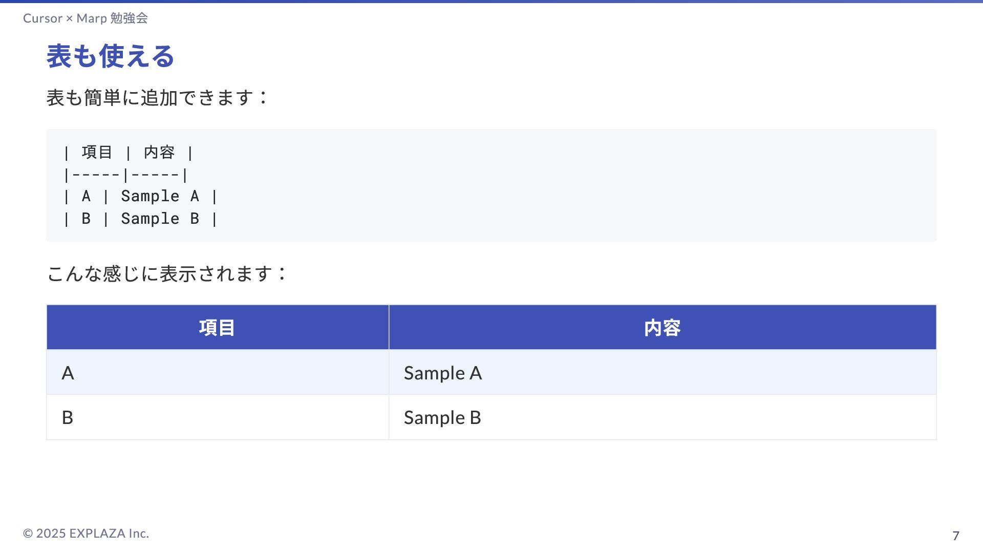Click the slide title "表も使える"
The width and height of the screenshot is (983, 553).
pyautogui.click(x=110, y=56)
